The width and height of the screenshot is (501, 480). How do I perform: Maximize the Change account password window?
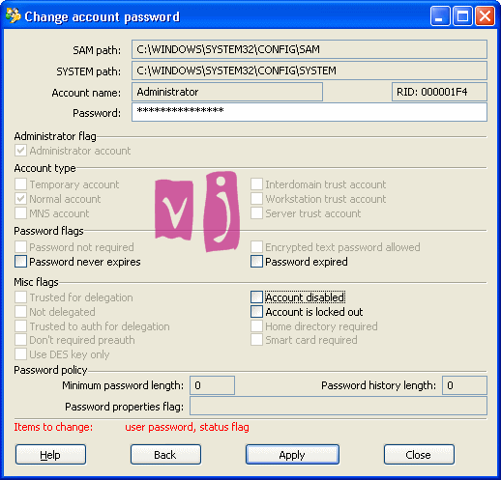click(462, 15)
